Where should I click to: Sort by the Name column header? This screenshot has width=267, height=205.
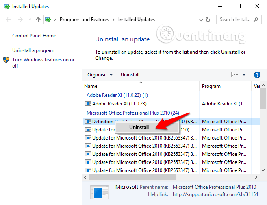[141, 86]
